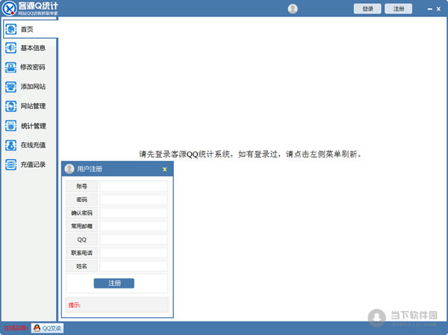
Task: Click the 充值记录 icon in sidebar
Action: click(11, 165)
